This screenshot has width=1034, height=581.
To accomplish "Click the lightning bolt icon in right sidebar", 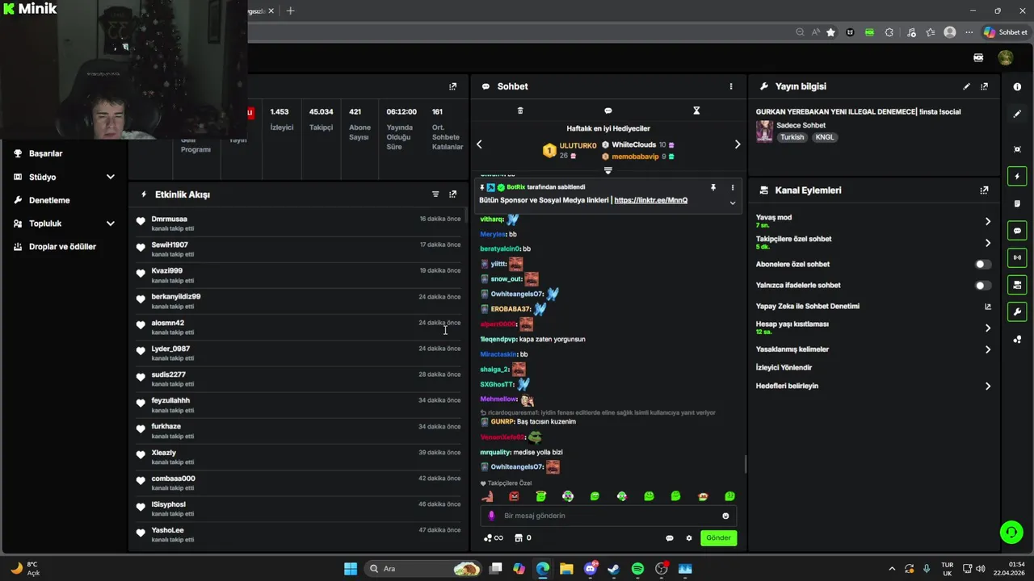I will tap(1017, 177).
